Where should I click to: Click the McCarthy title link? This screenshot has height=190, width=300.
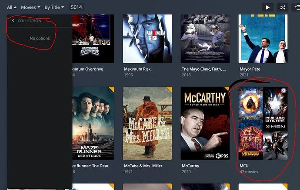tap(190, 166)
